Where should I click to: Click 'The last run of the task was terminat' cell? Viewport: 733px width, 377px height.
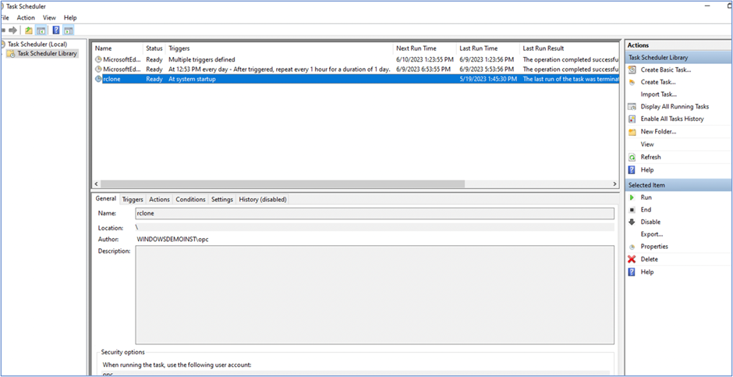570,80
